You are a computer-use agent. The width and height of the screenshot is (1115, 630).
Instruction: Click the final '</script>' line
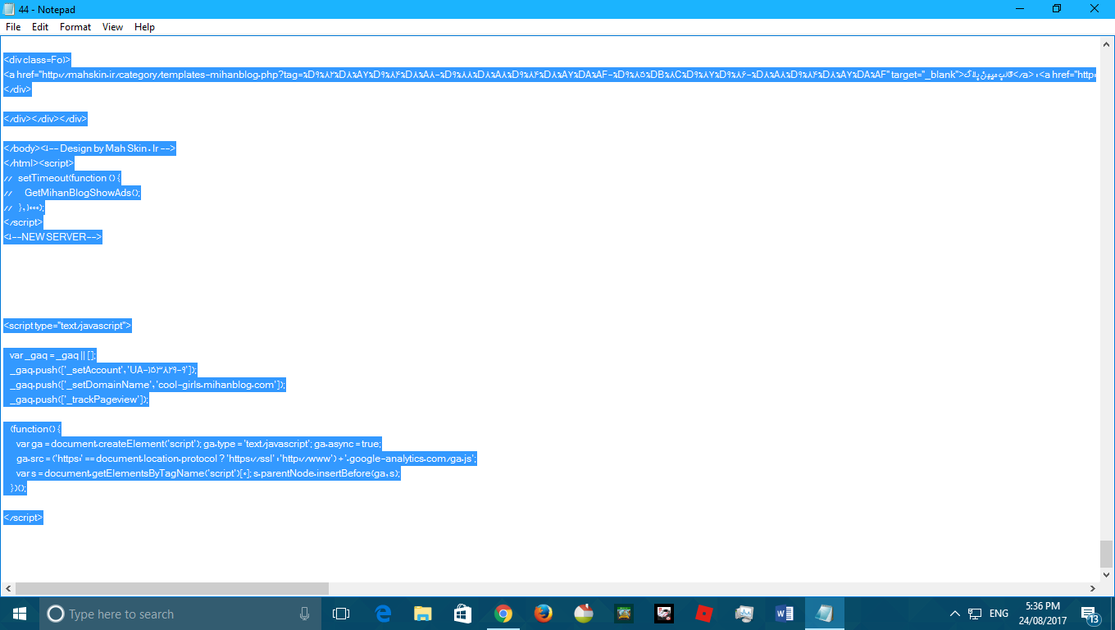(23, 518)
